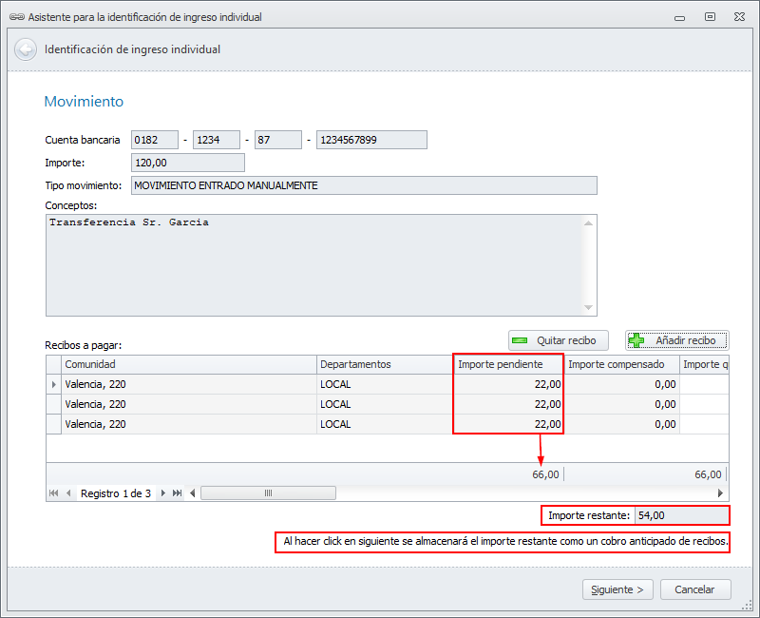Jump to last record in navigator

(178, 493)
